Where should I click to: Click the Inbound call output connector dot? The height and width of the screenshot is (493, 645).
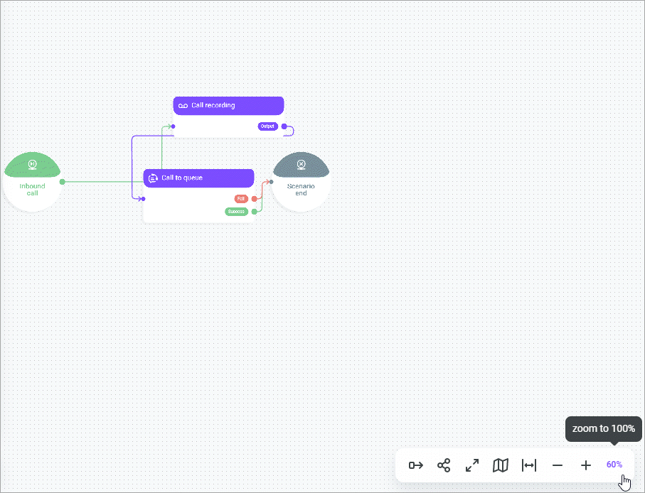(62, 182)
